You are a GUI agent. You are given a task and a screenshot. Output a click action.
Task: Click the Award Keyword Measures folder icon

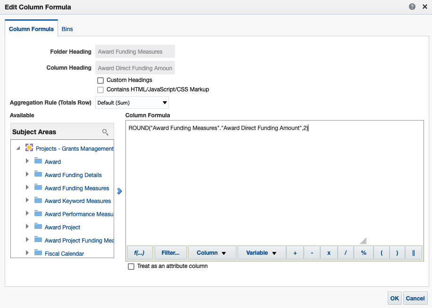tap(38, 200)
